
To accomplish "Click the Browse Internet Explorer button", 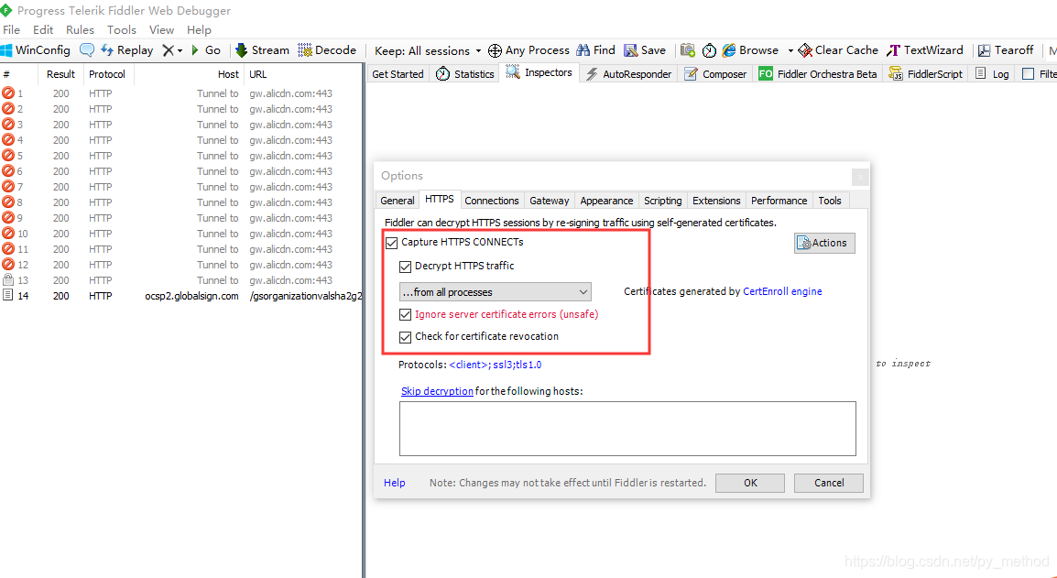I will 750,49.
